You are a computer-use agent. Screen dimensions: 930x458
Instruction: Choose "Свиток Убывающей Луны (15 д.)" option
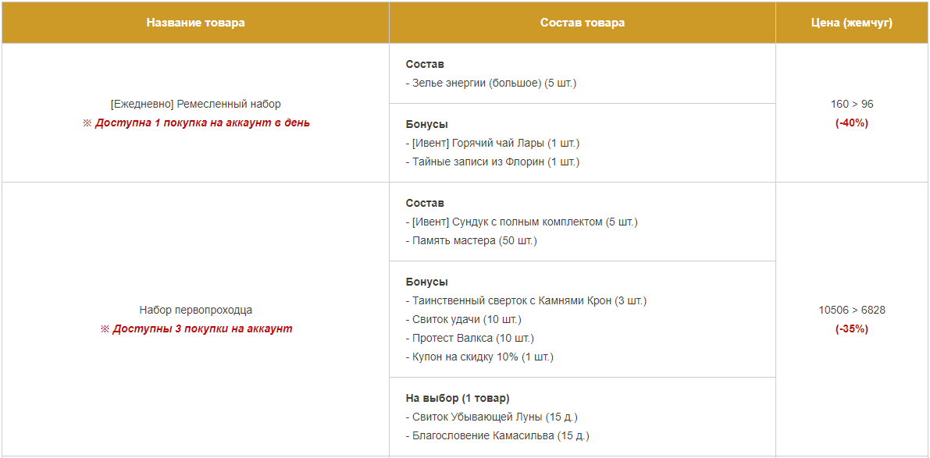tap(494, 417)
